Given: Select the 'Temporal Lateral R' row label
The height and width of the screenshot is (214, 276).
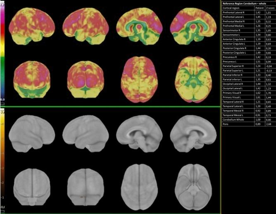Looking at the screenshot, I should pos(233,102).
